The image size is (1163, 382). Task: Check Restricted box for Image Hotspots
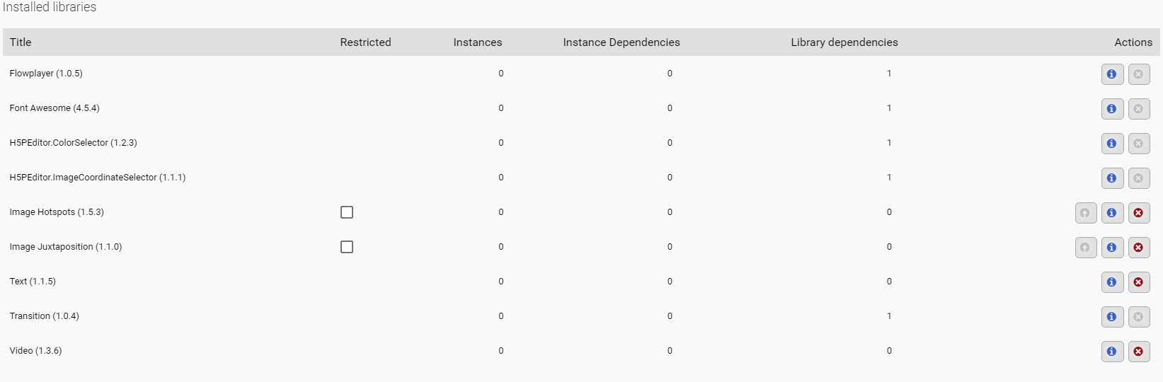click(x=347, y=212)
